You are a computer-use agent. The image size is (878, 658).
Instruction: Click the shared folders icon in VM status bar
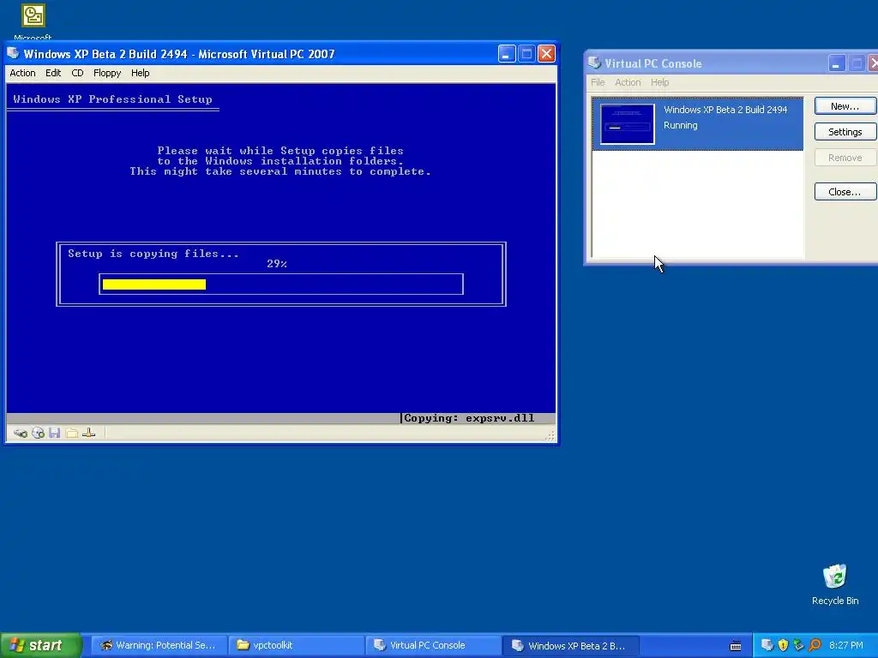click(72, 433)
